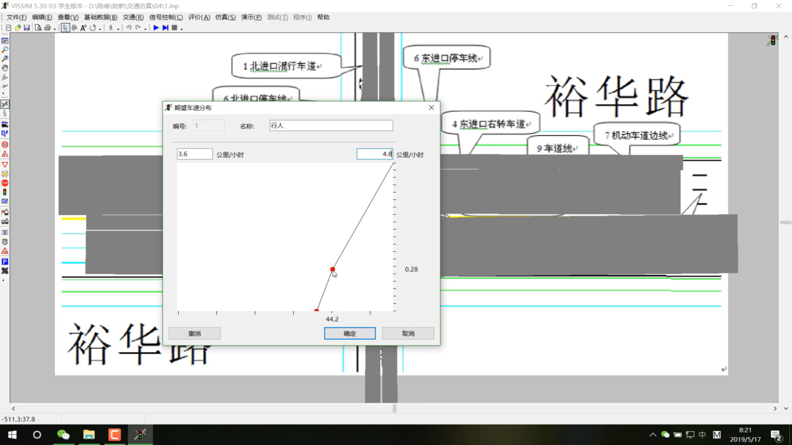The image size is (792, 445).
Task: Select the blue parking lot P tool
Action: click(5, 262)
